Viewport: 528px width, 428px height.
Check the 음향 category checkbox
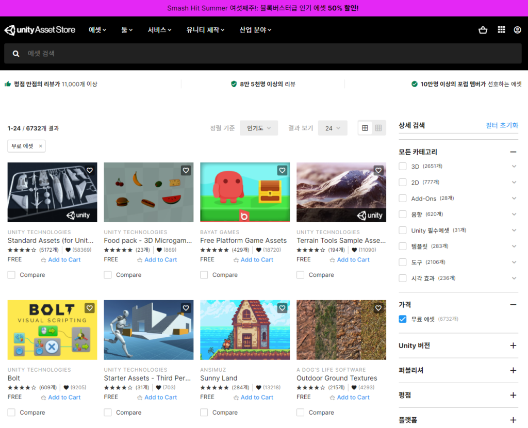click(x=403, y=214)
